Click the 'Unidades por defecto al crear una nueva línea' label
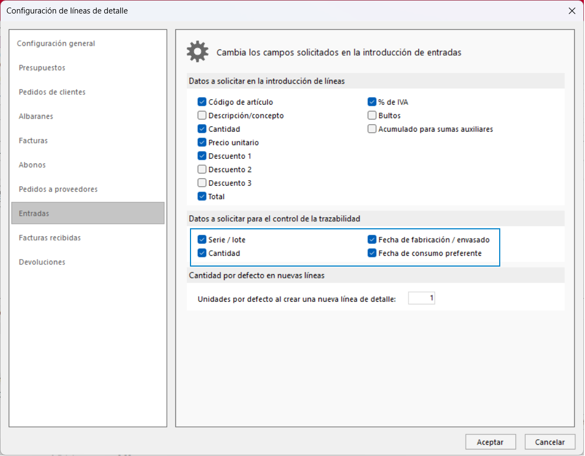 coord(297,299)
